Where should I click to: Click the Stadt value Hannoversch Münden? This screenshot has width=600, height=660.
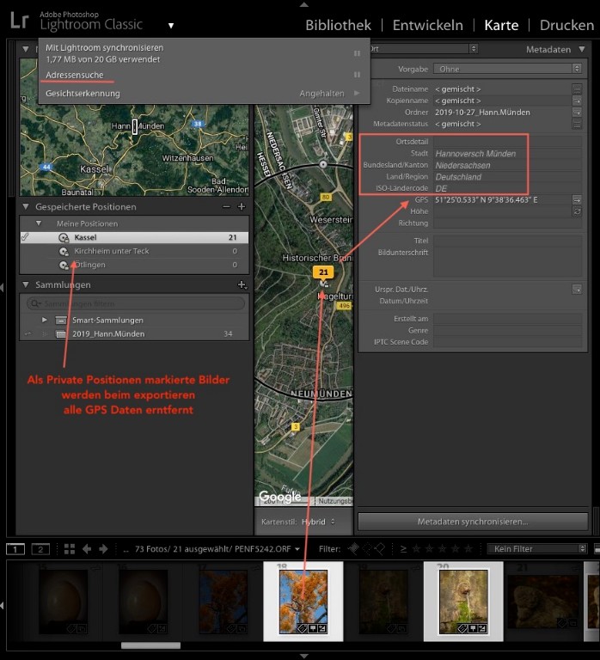coord(475,154)
